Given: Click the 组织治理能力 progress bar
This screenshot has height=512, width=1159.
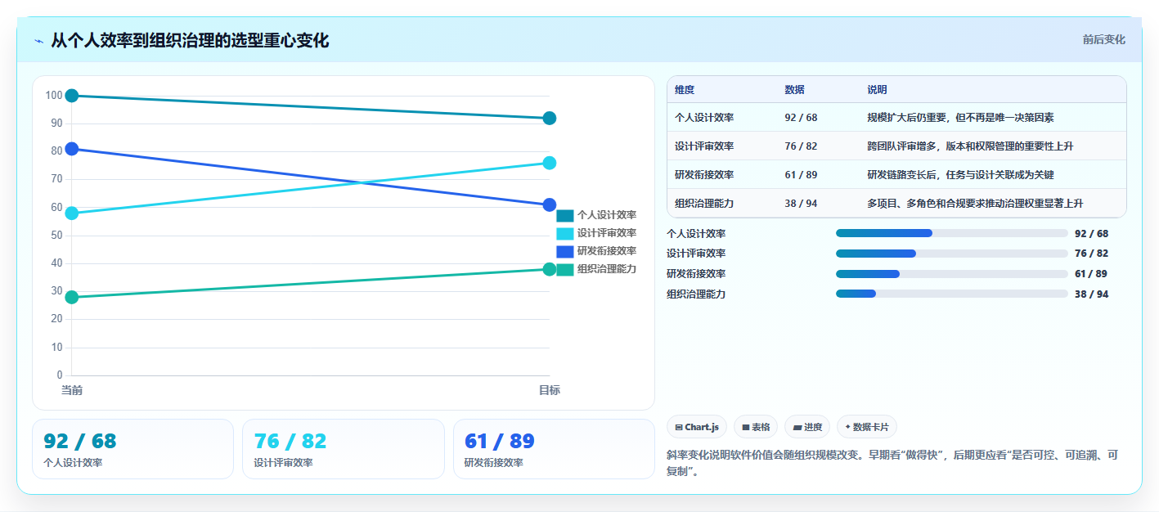Looking at the screenshot, I should (x=952, y=294).
